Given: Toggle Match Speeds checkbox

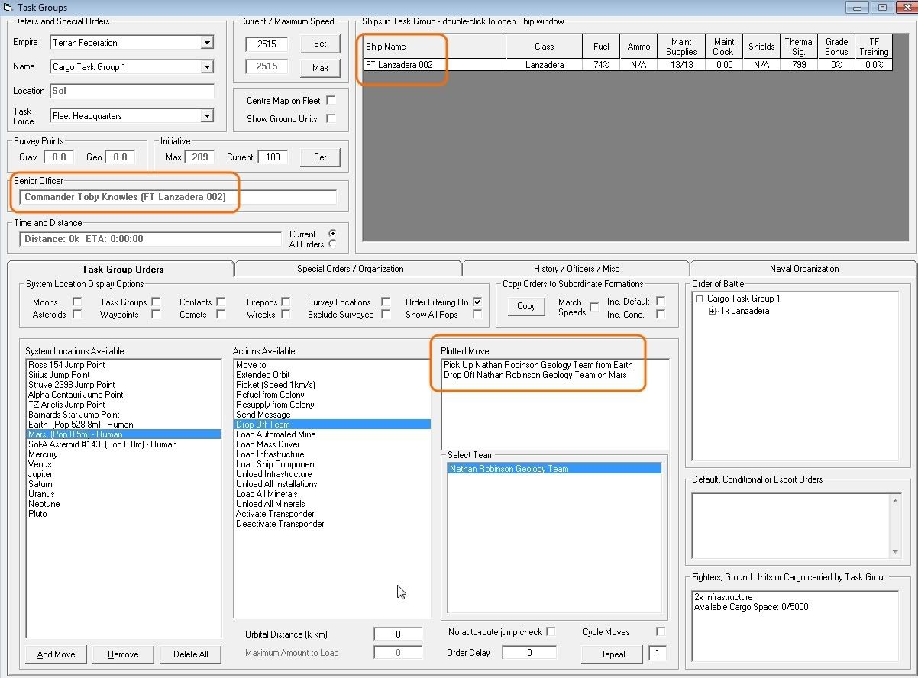Looking at the screenshot, I should (x=594, y=307).
